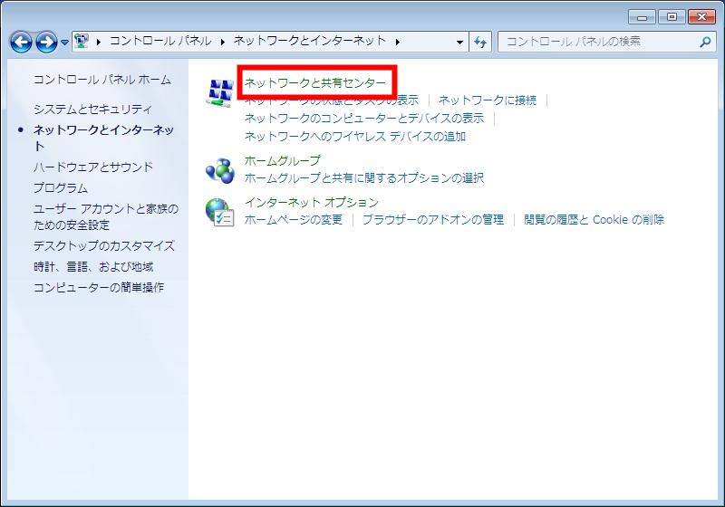Open コントロール パネル ホーム link
The image size is (725, 507).
pyautogui.click(x=102, y=80)
